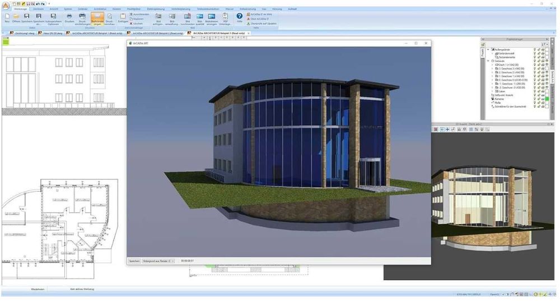Switch to the Zeichnen ribbon tab

pos(38,9)
